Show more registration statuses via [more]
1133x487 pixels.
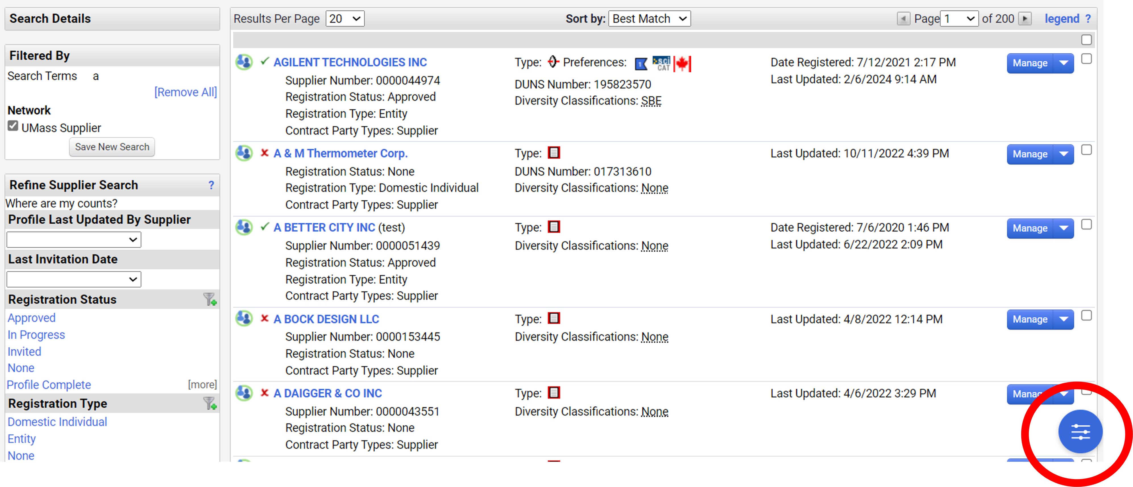pyautogui.click(x=202, y=385)
